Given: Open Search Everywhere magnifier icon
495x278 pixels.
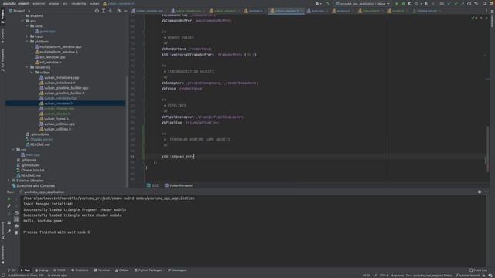Looking at the screenshot, I should 484,3.
